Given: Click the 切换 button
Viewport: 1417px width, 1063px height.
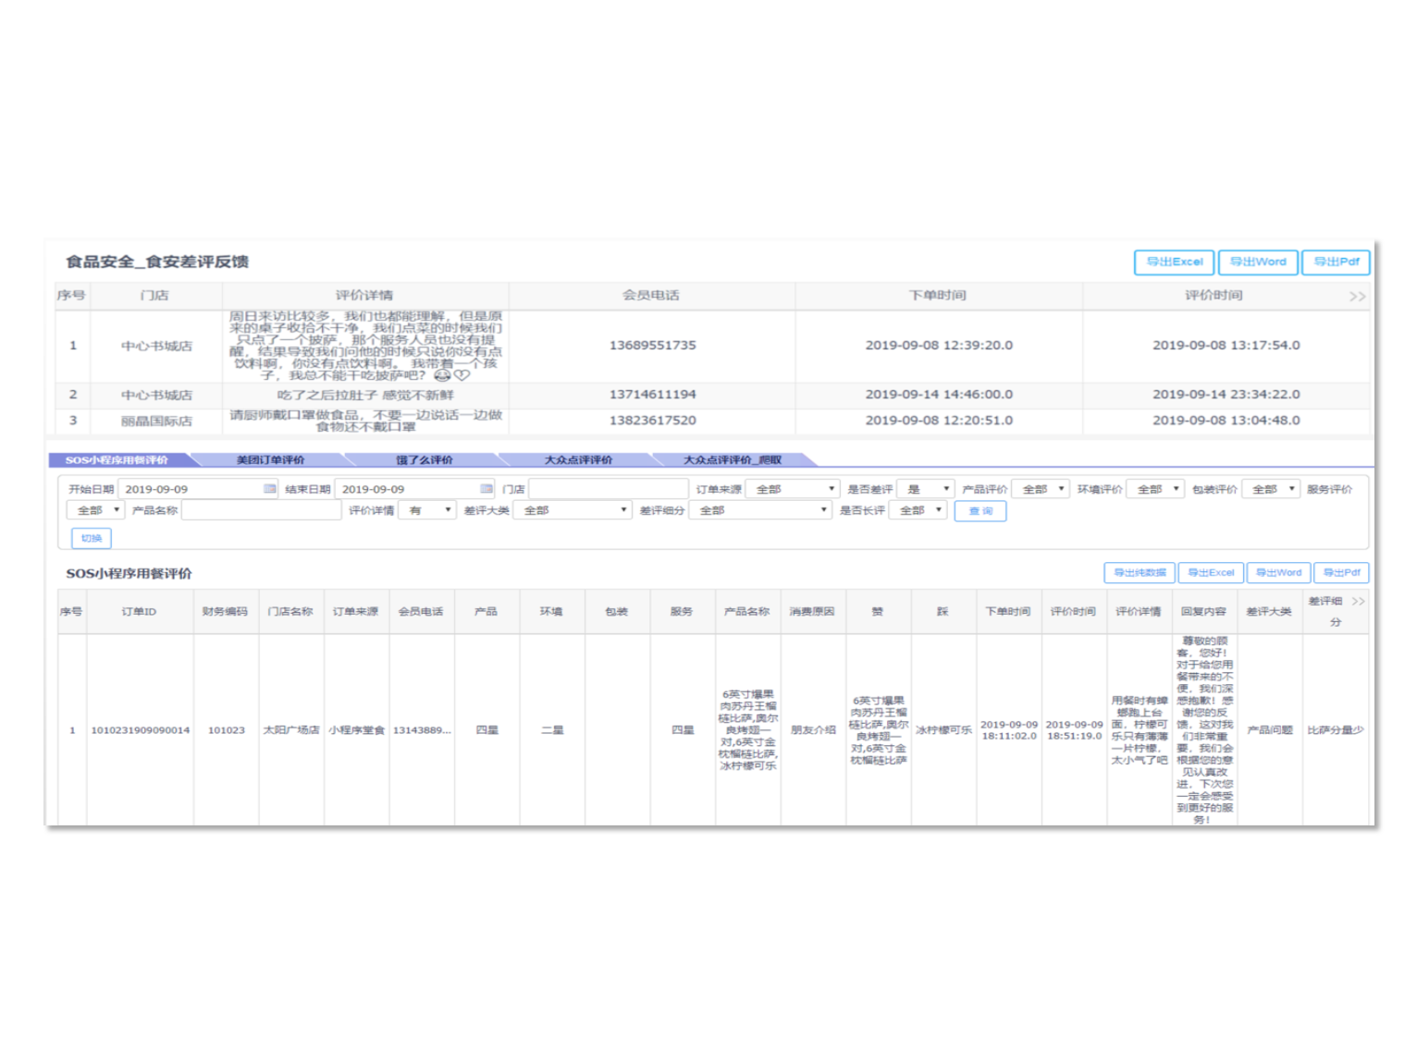Looking at the screenshot, I should [x=92, y=538].
